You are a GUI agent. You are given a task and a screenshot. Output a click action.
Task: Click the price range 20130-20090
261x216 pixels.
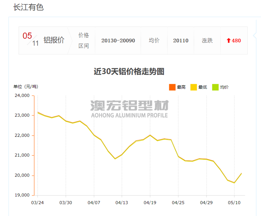tap(118, 40)
